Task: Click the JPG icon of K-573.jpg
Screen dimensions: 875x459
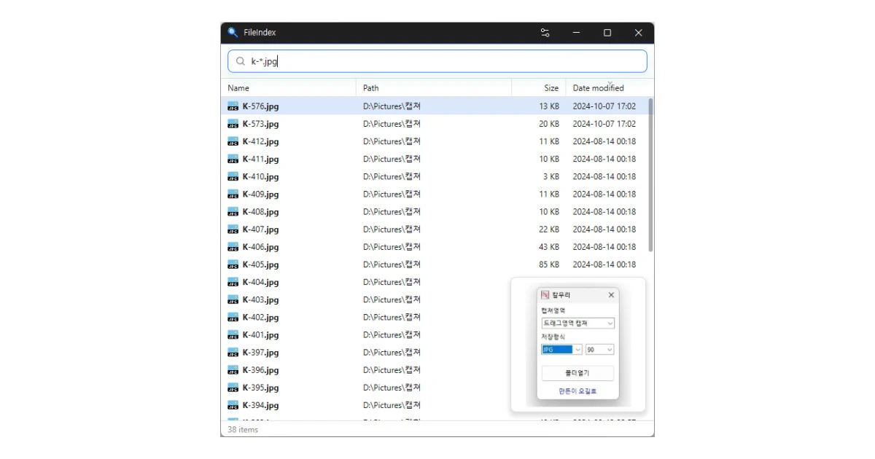Action: click(x=233, y=124)
